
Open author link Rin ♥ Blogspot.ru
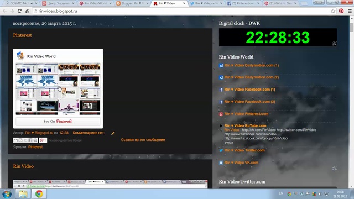pyautogui.click(x=39, y=133)
